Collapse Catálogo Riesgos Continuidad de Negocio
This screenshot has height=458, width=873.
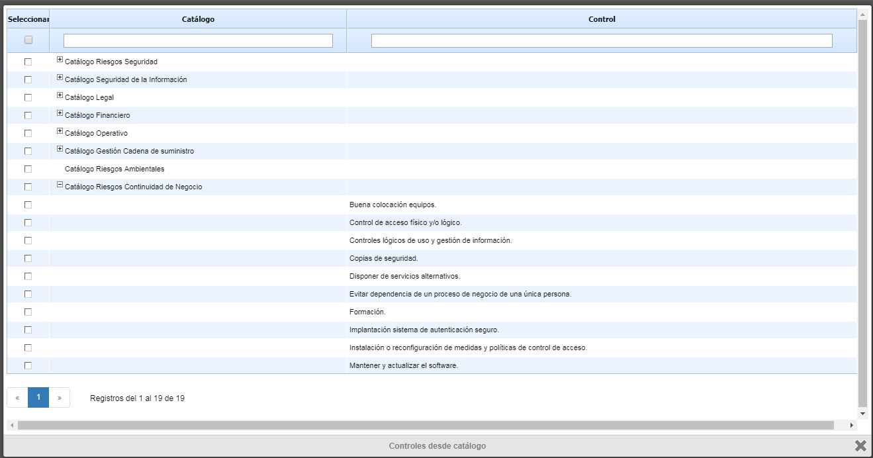[60, 185]
